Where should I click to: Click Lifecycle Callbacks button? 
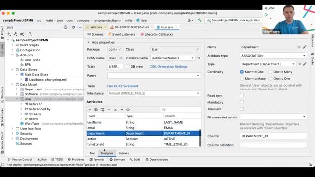157,34
